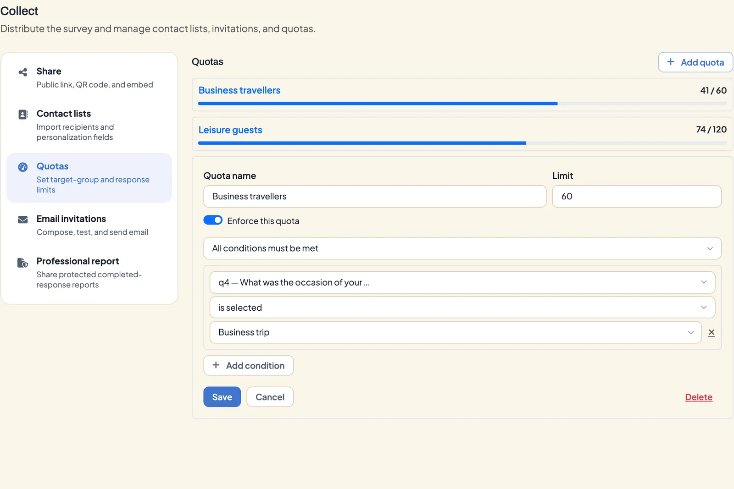Click the Add quota button
The width and height of the screenshot is (734, 489).
[x=695, y=62]
